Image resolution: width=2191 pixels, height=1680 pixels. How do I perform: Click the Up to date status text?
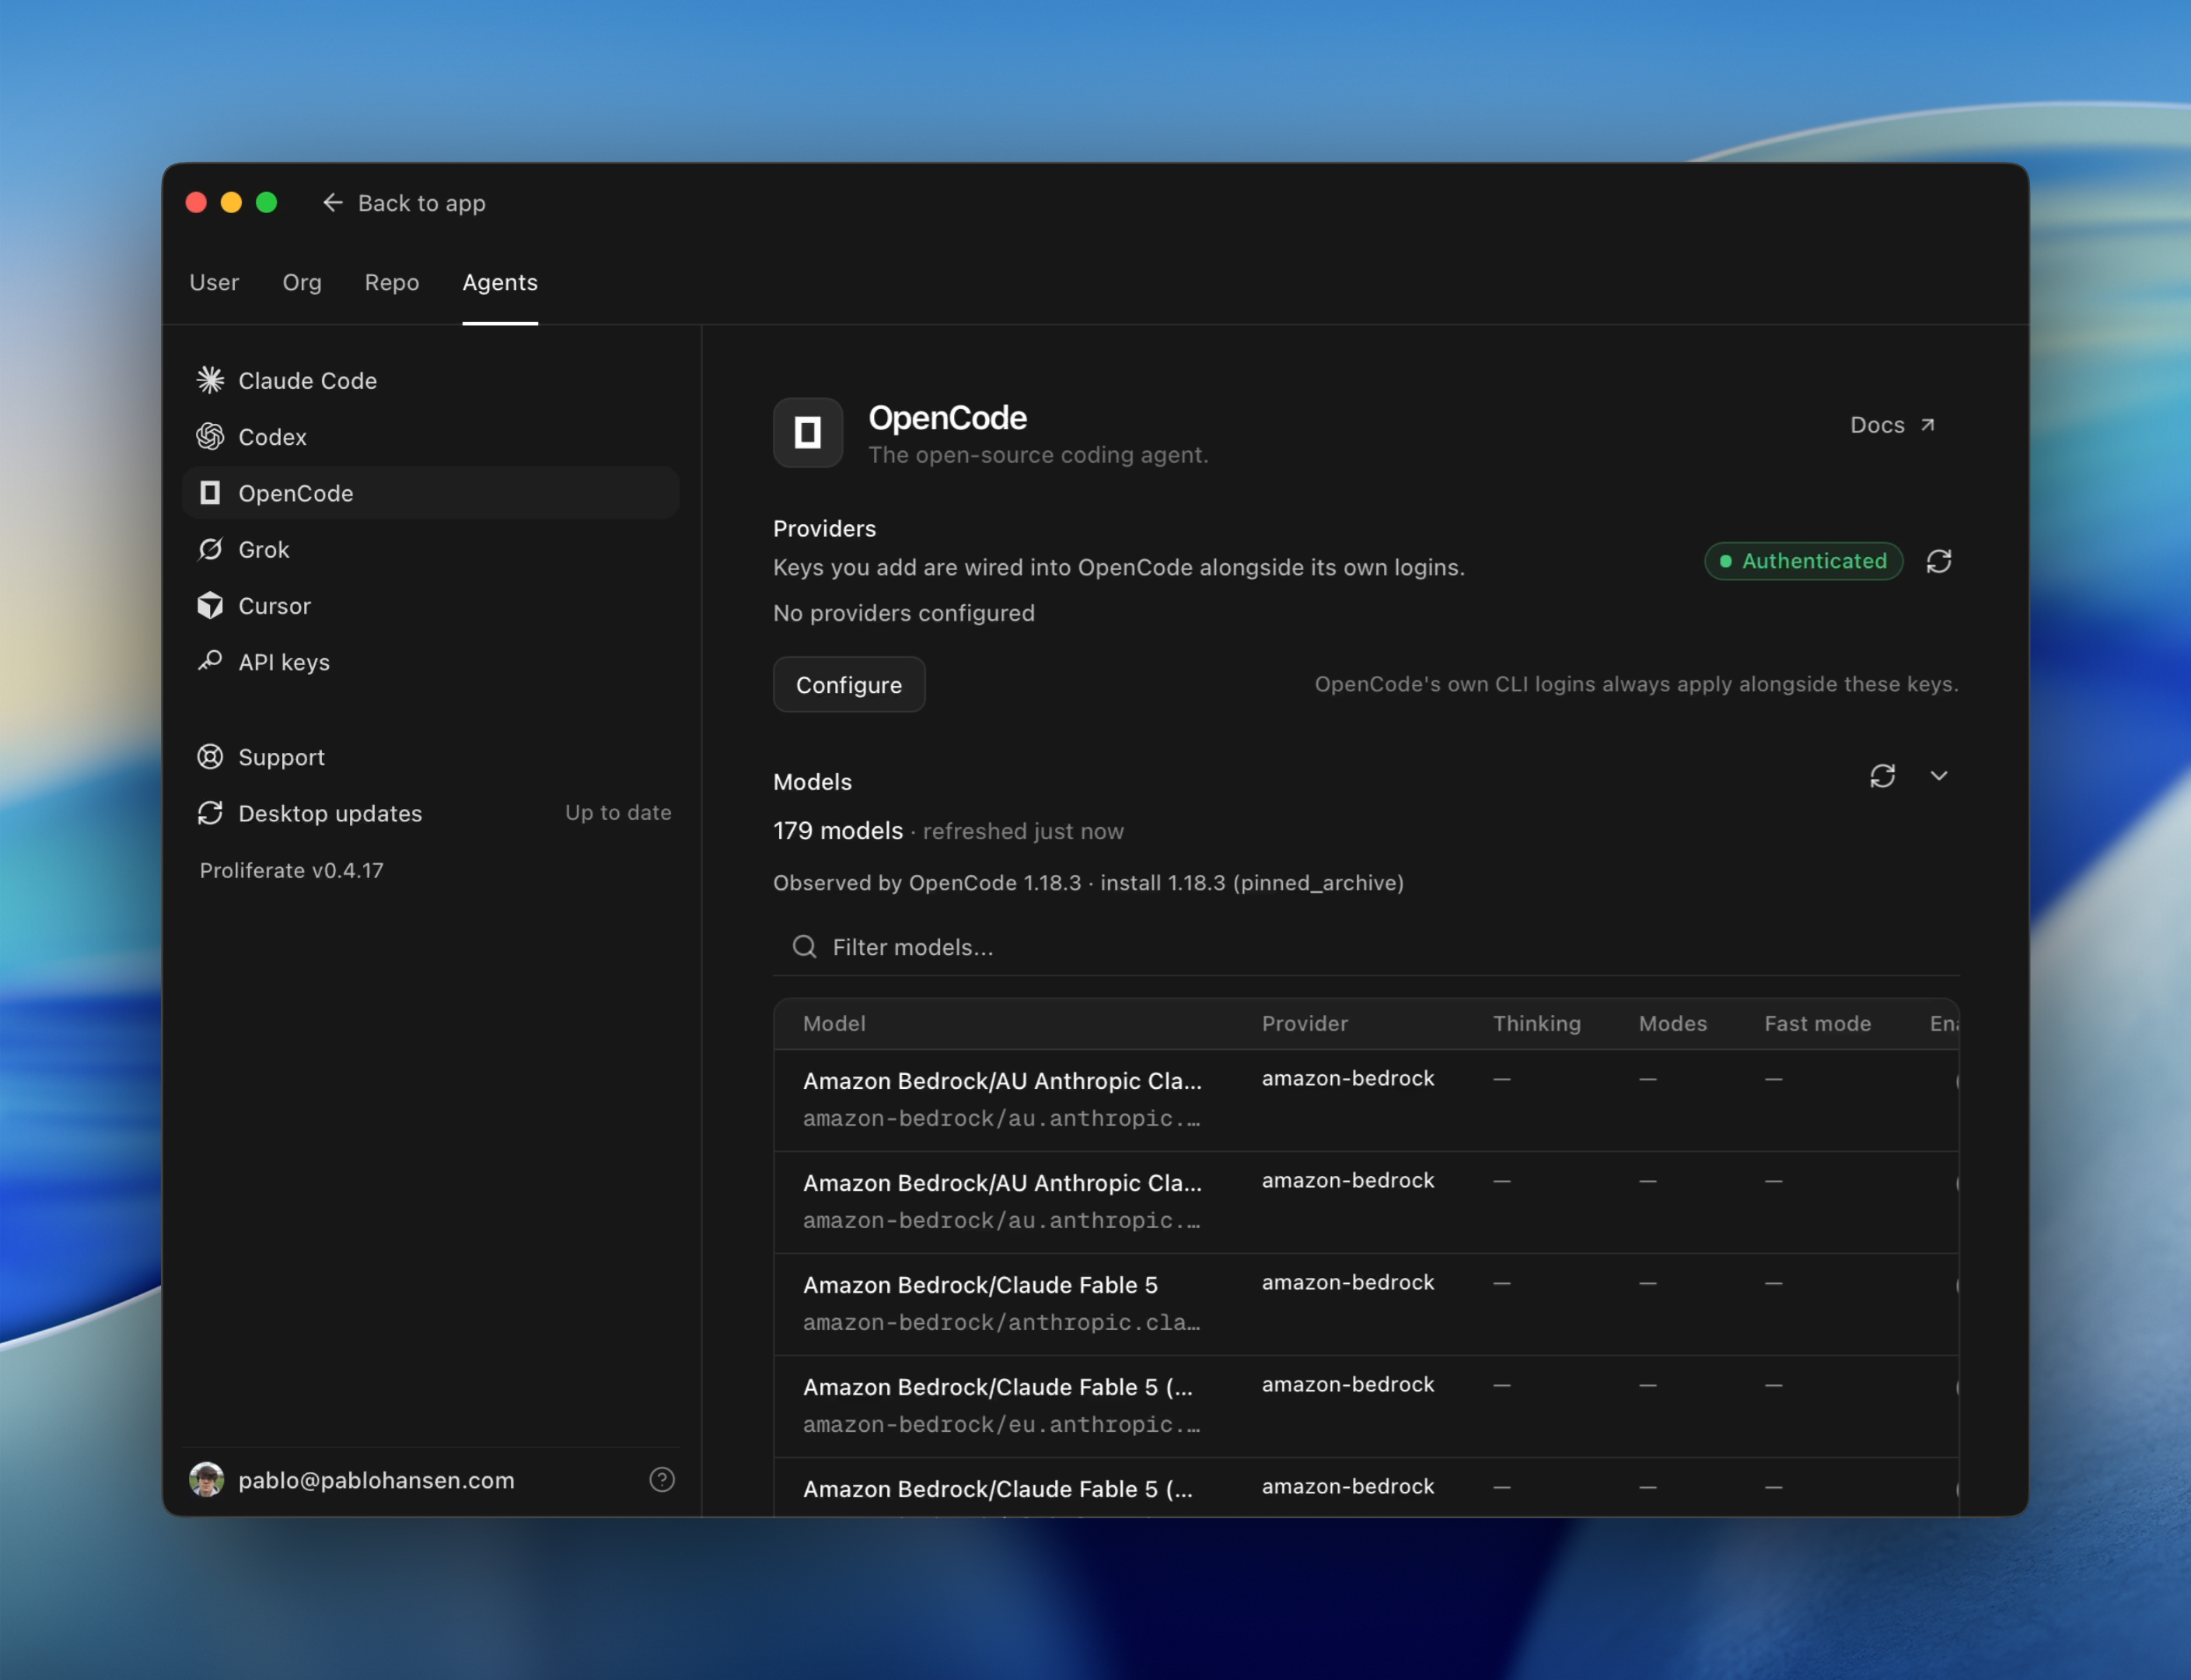[x=617, y=812]
